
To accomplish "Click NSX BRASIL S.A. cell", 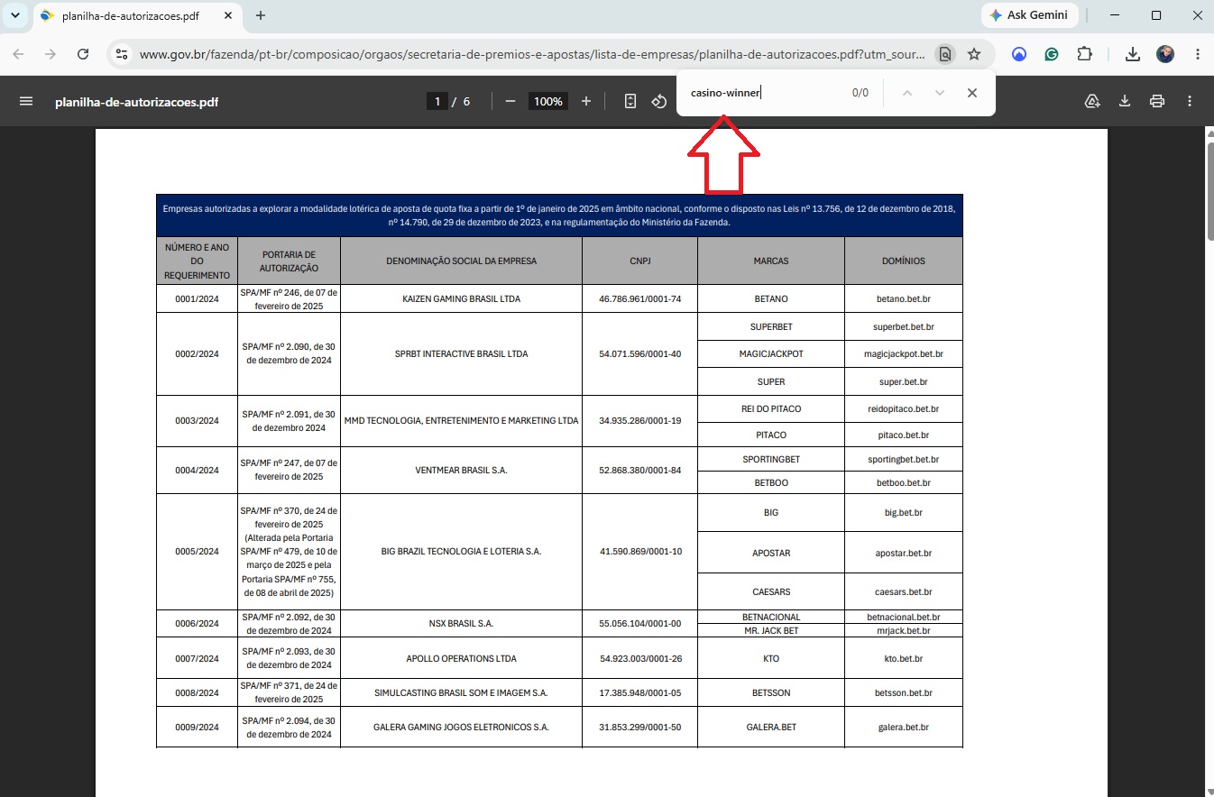I will tap(461, 623).
